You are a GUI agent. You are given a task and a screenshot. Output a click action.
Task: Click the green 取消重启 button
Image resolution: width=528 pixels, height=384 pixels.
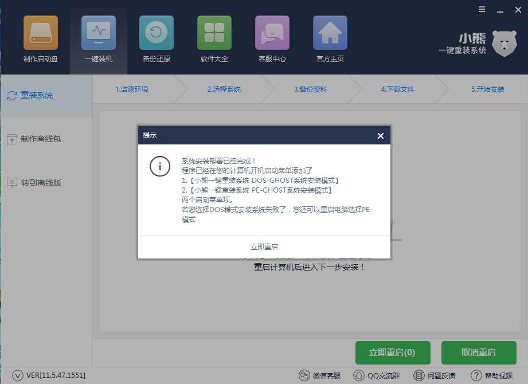click(479, 352)
